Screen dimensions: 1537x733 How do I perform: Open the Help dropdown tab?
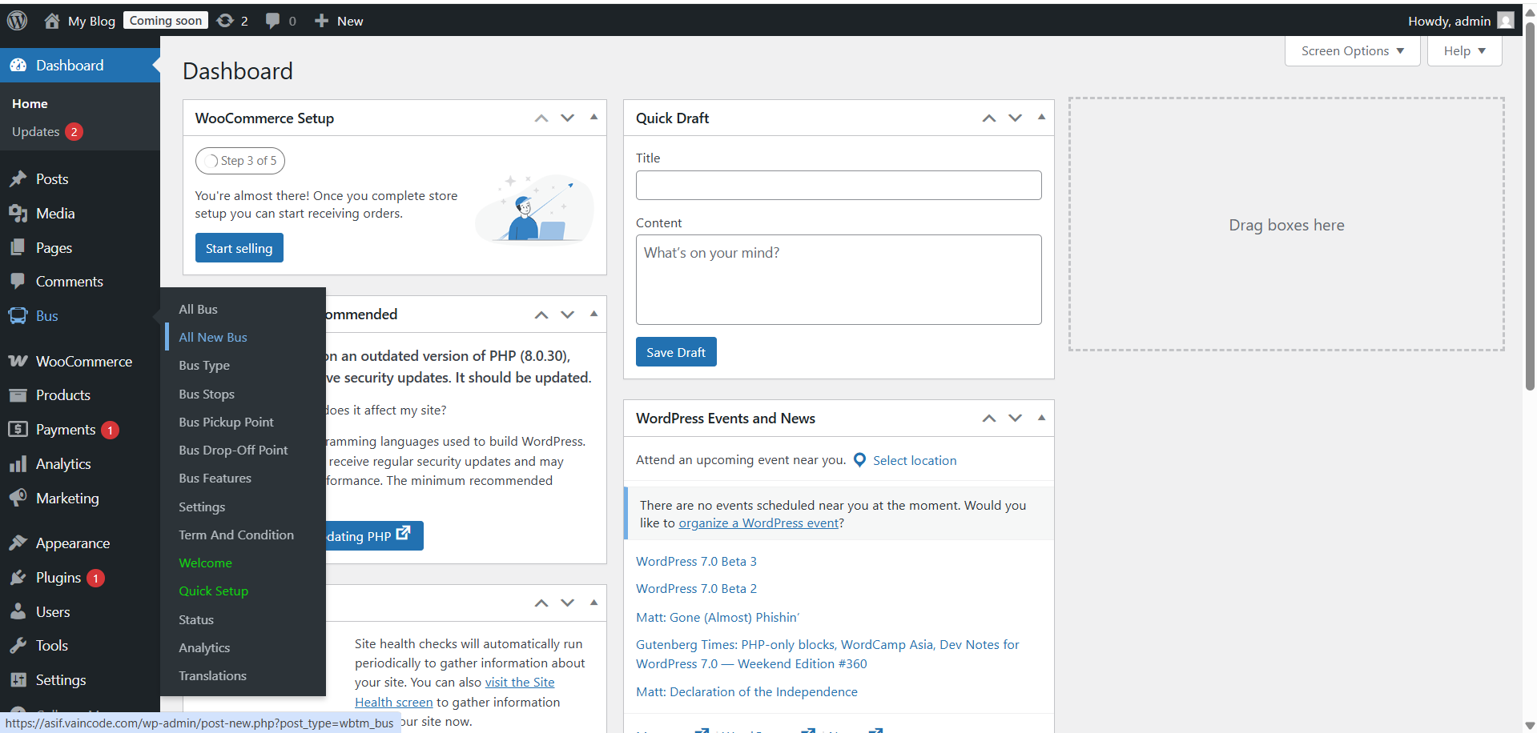coord(1463,51)
